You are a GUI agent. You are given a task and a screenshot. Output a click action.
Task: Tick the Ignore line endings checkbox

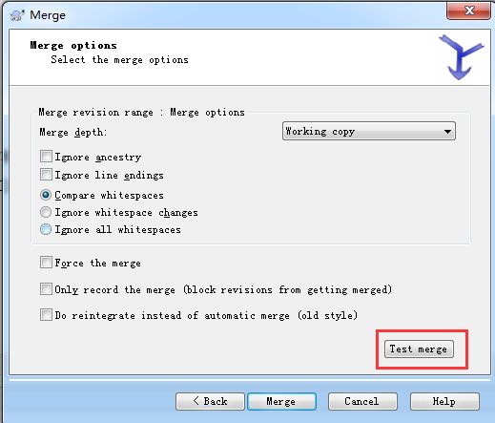pyautogui.click(x=46, y=175)
